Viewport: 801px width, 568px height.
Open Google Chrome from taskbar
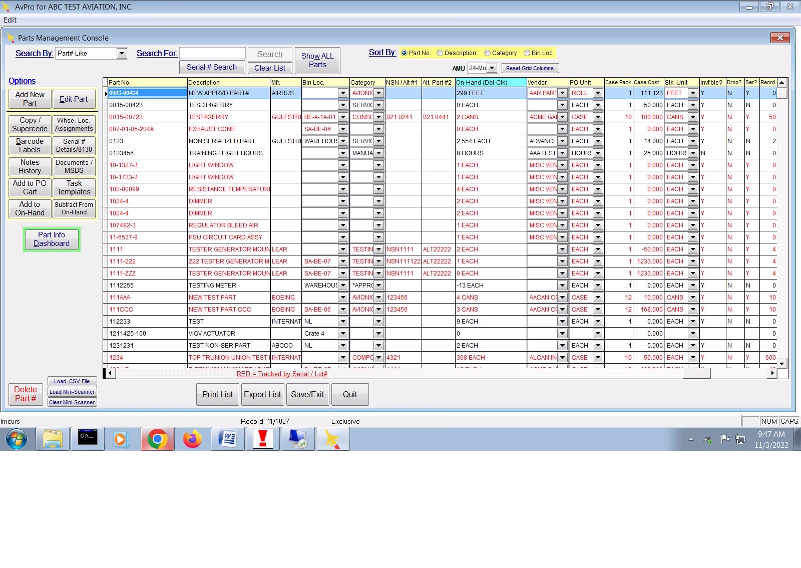[x=158, y=439]
